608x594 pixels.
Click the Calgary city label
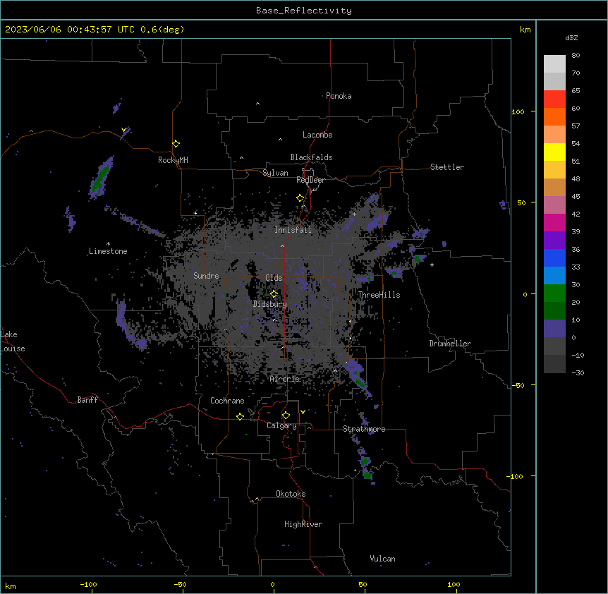click(282, 425)
